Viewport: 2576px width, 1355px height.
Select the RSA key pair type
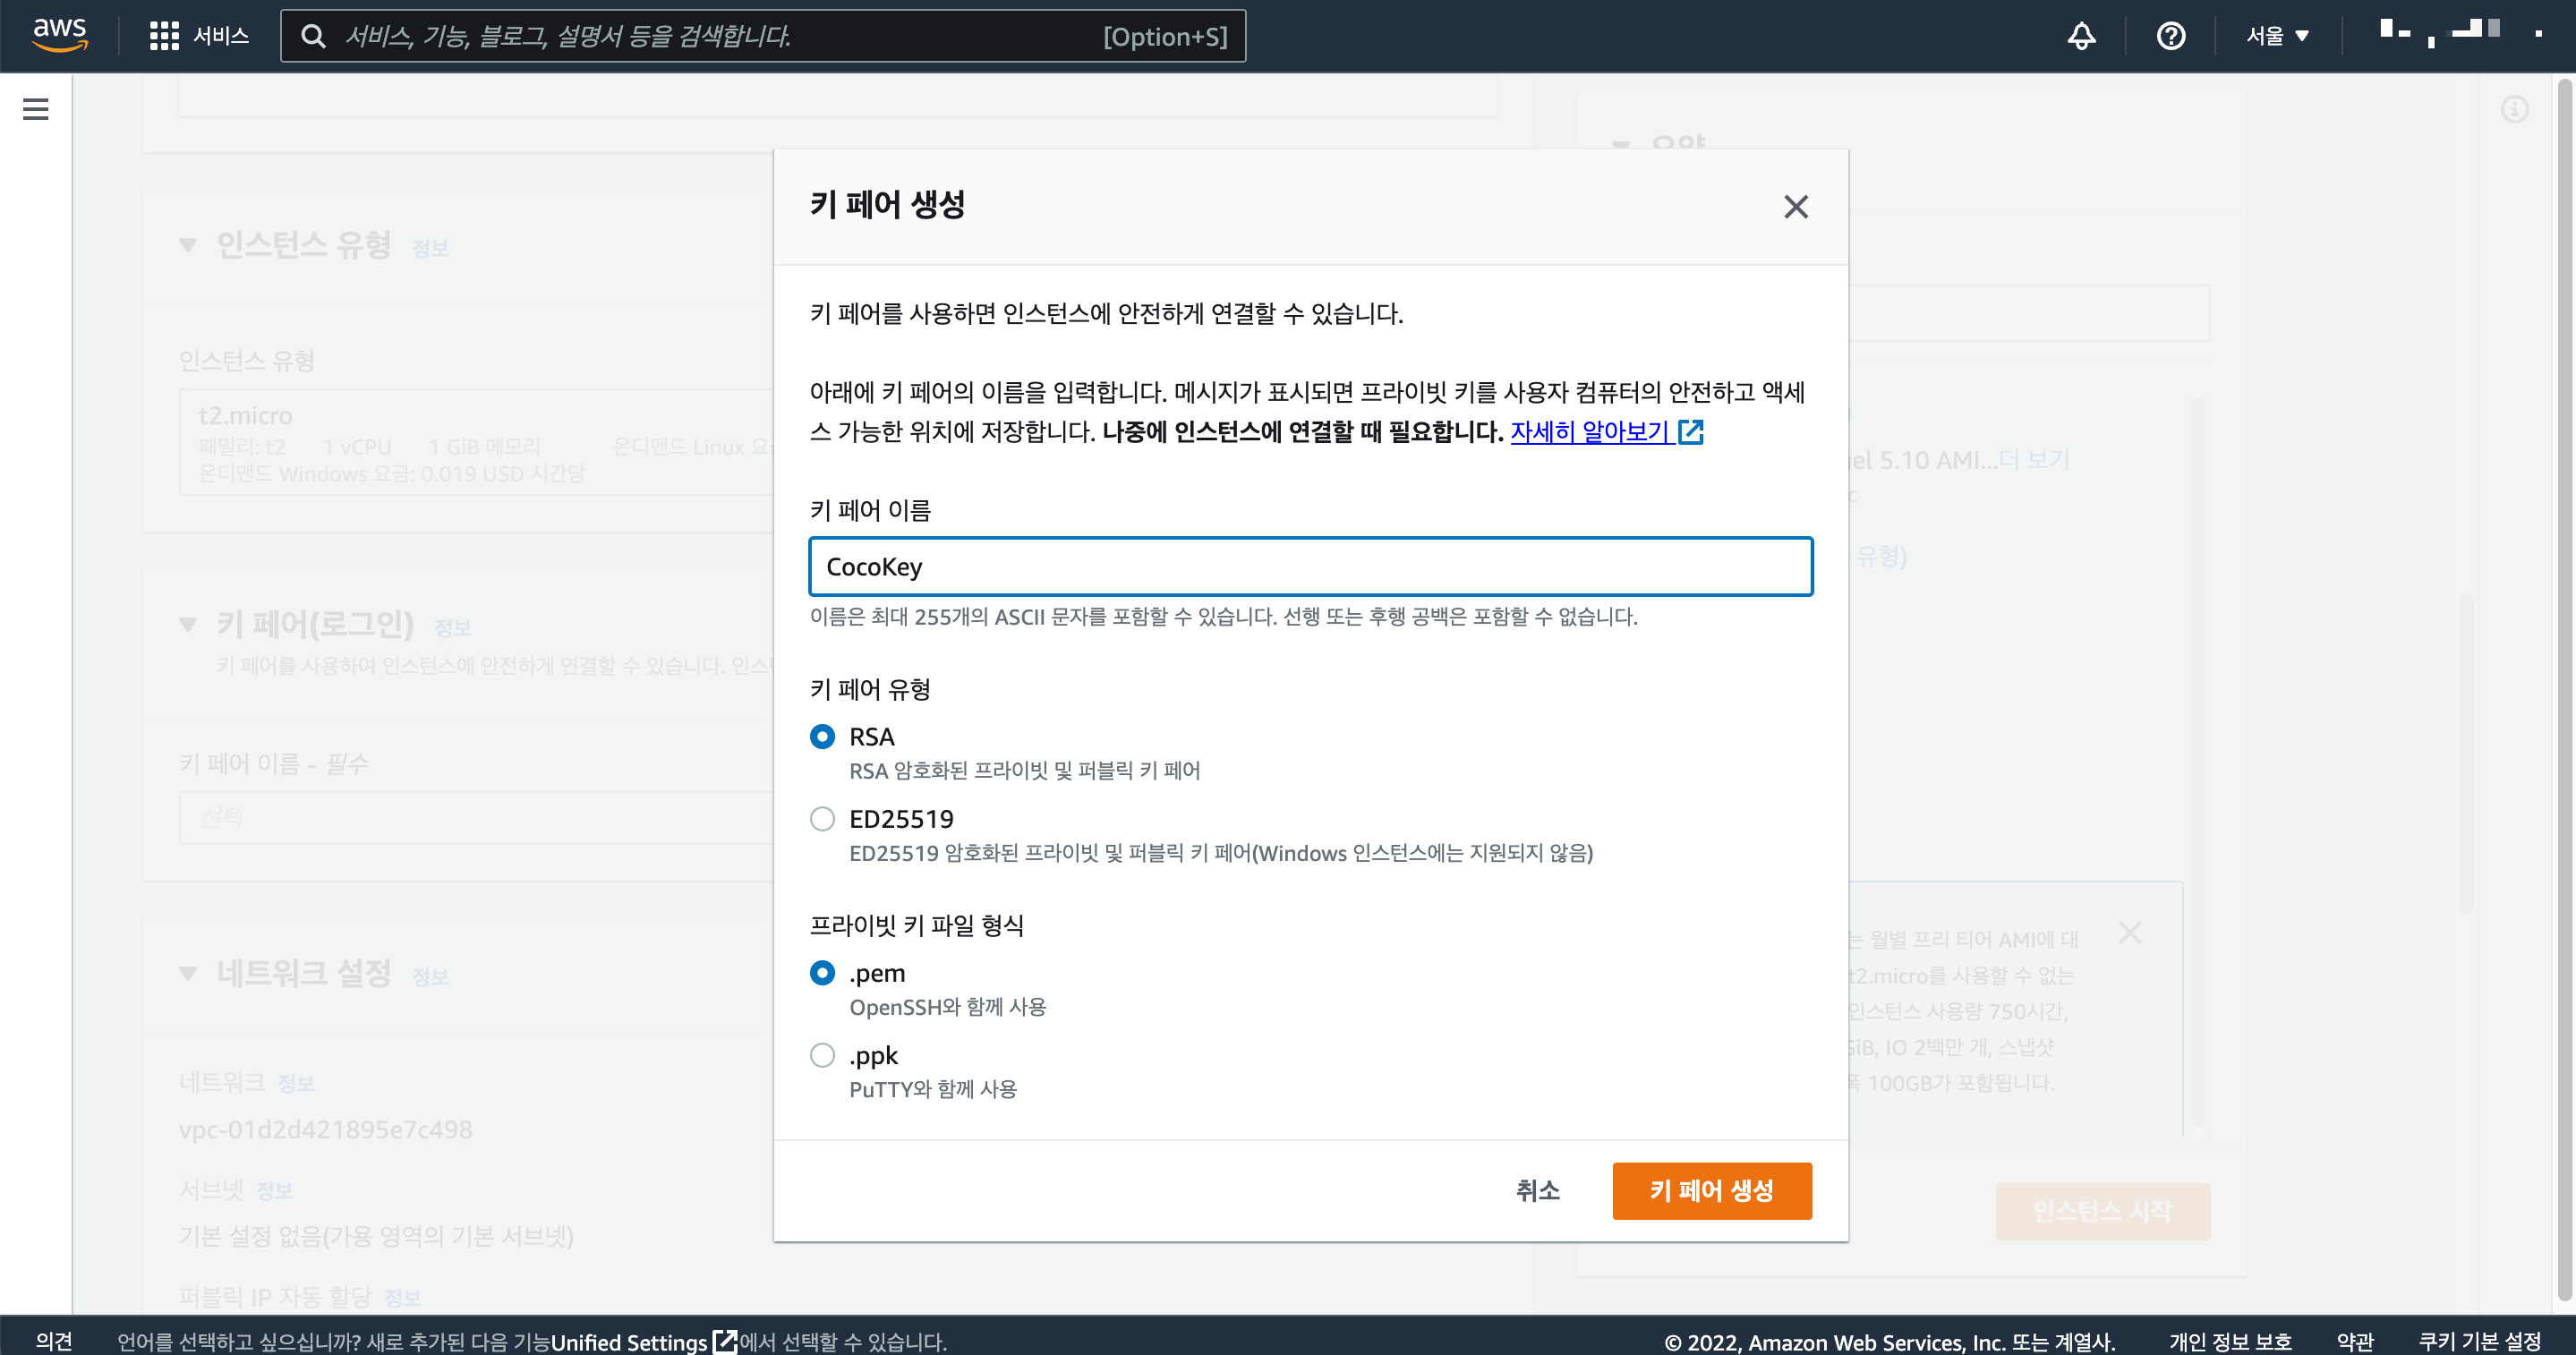point(822,737)
